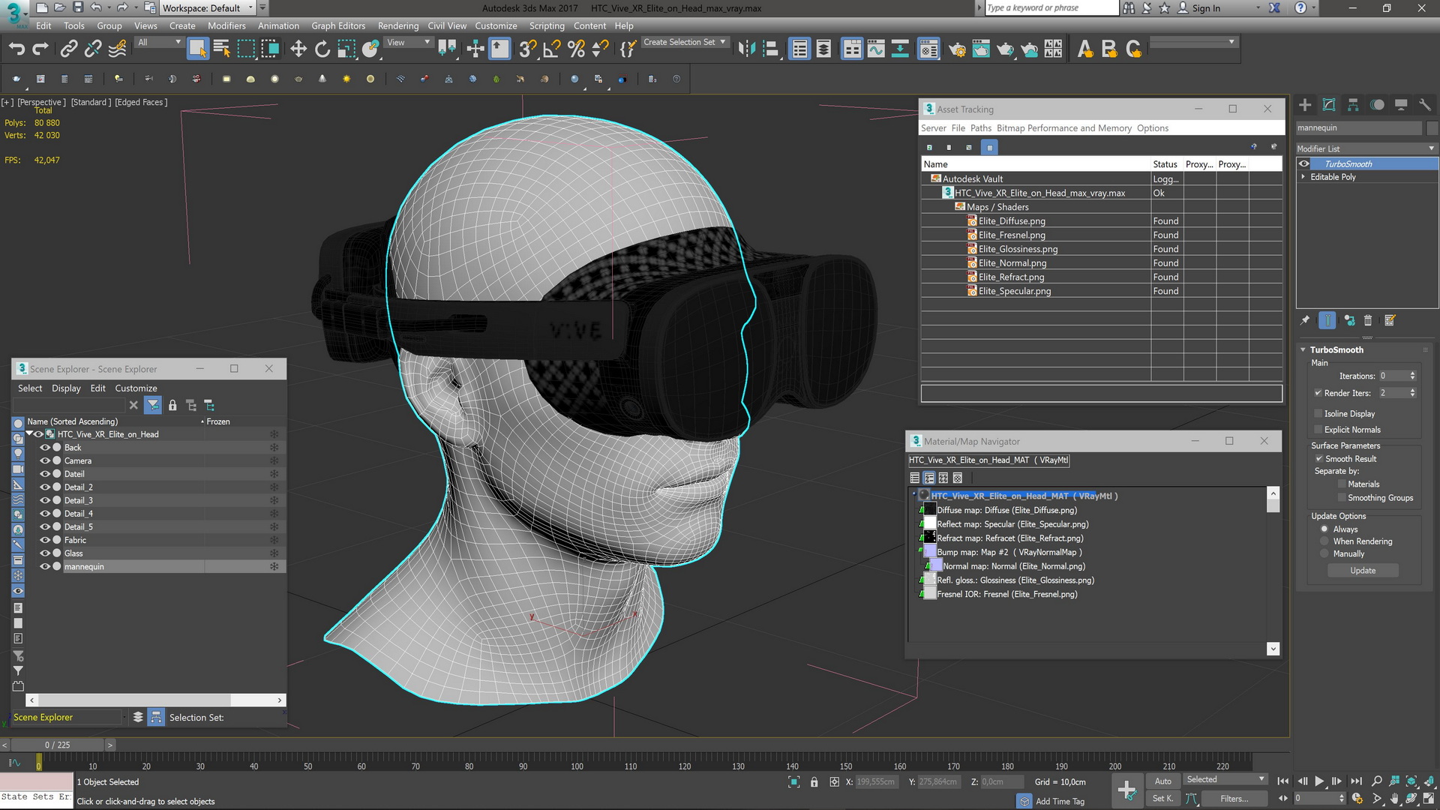Open the Selected key filter dropdown
Viewport: 1440px width, 810px height.
[1225, 780]
